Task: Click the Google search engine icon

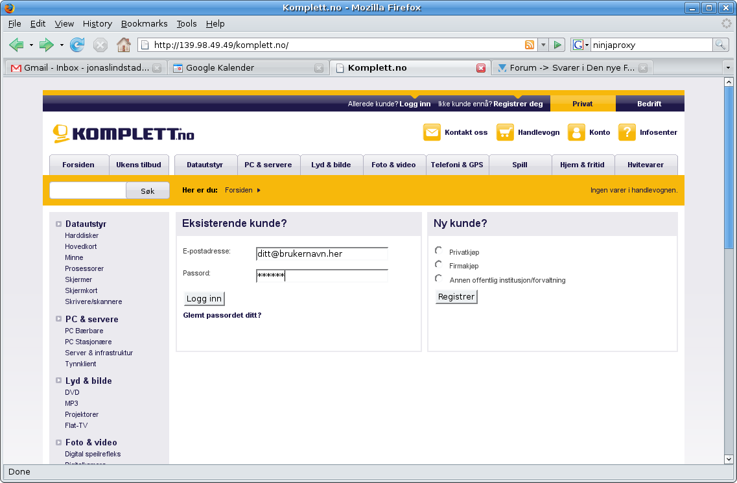Action: click(578, 45)
